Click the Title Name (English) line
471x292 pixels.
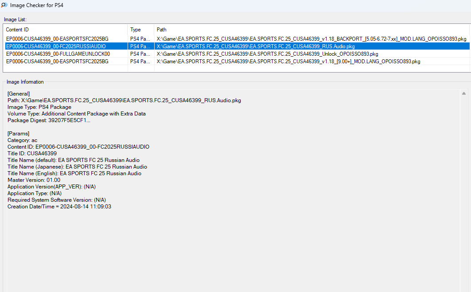click(x=74, y=173)
